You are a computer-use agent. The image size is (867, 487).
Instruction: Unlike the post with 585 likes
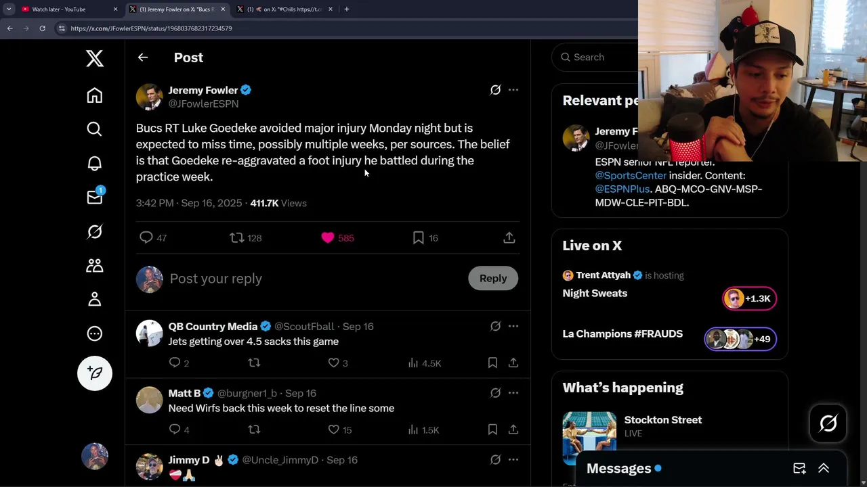click(x=337, y=237)
